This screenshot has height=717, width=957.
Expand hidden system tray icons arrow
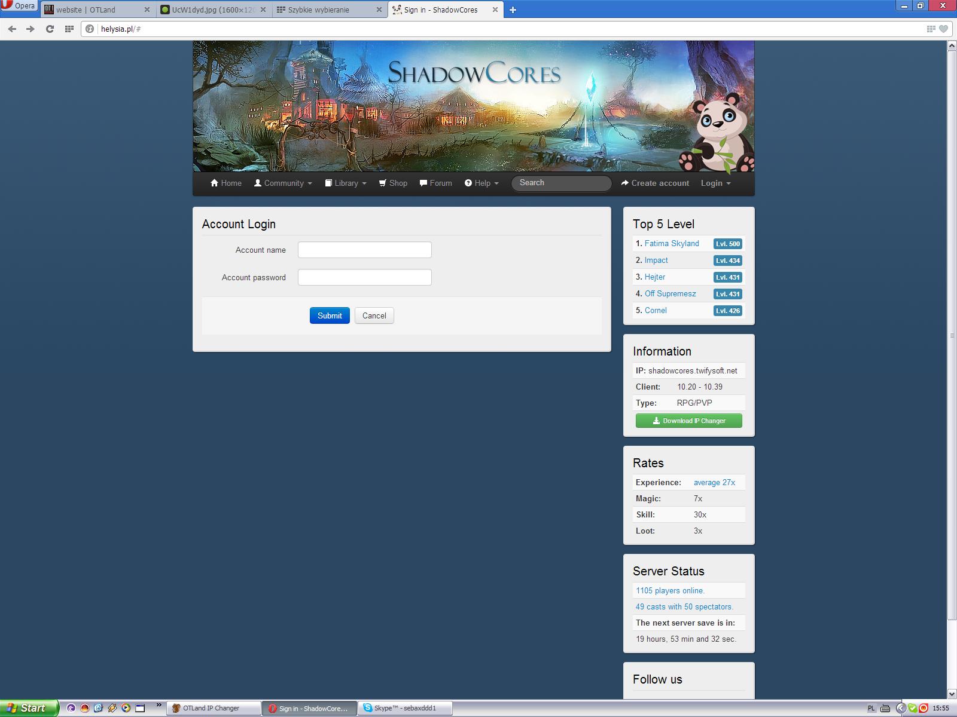pyautogui.click(x=901, y=708)
